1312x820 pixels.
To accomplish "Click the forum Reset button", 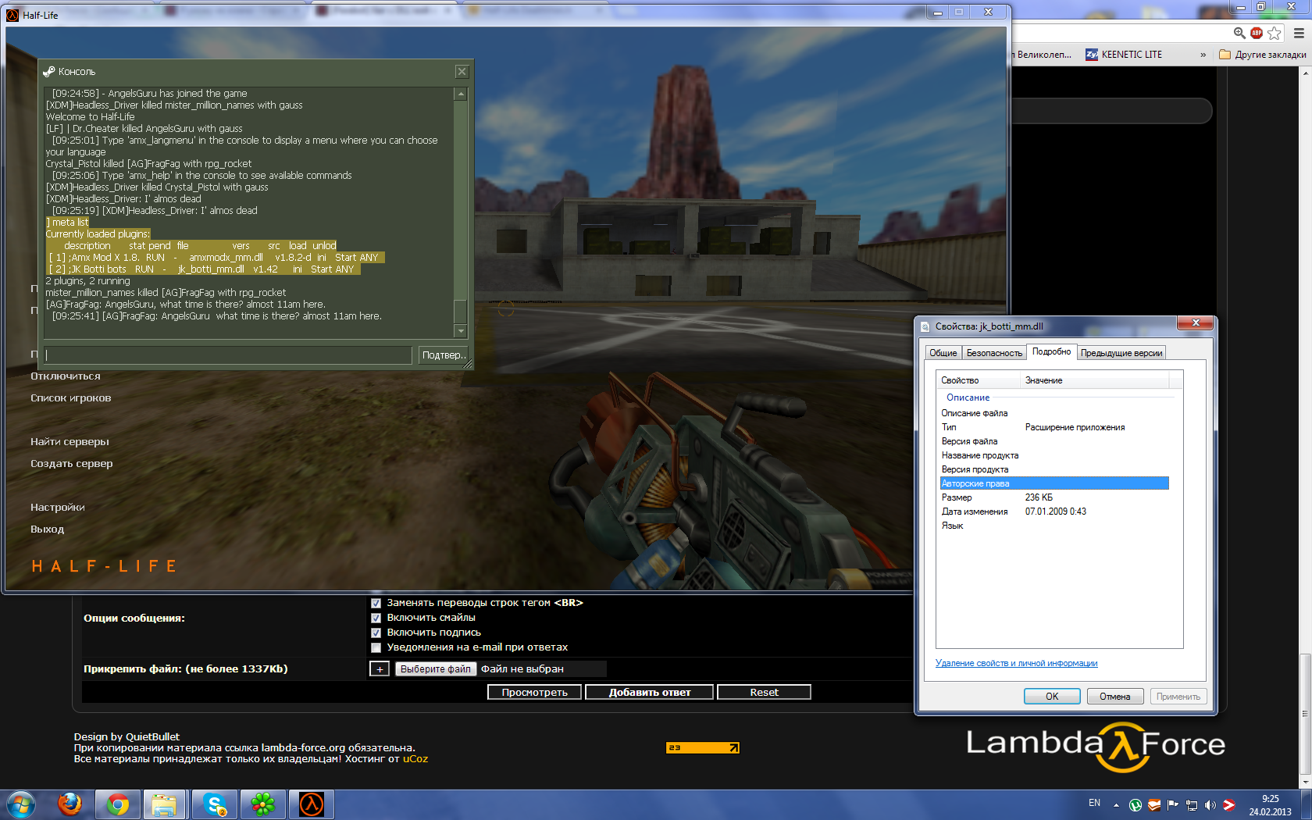I will pyautogui.click(x=765, y=693).
